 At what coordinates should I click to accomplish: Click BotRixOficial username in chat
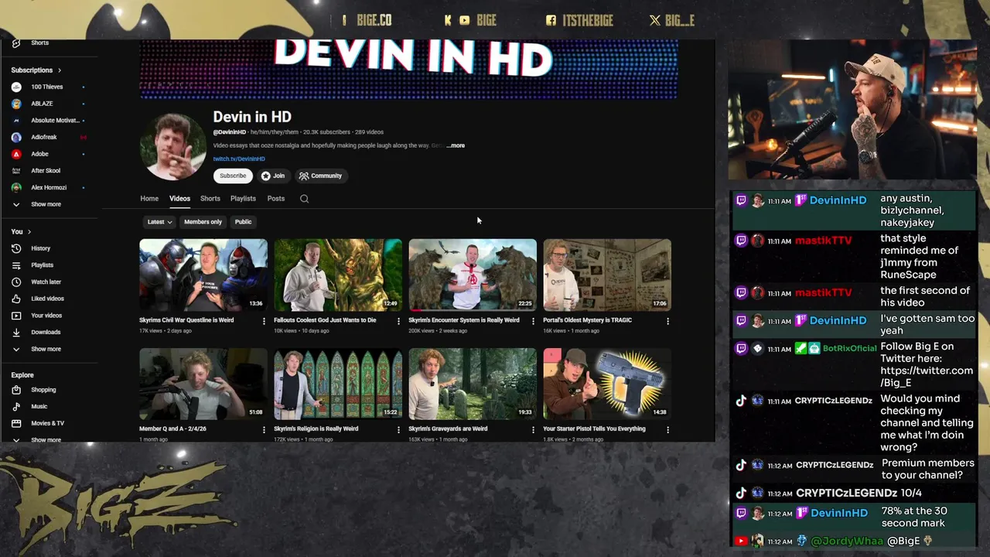pos(849,348)
